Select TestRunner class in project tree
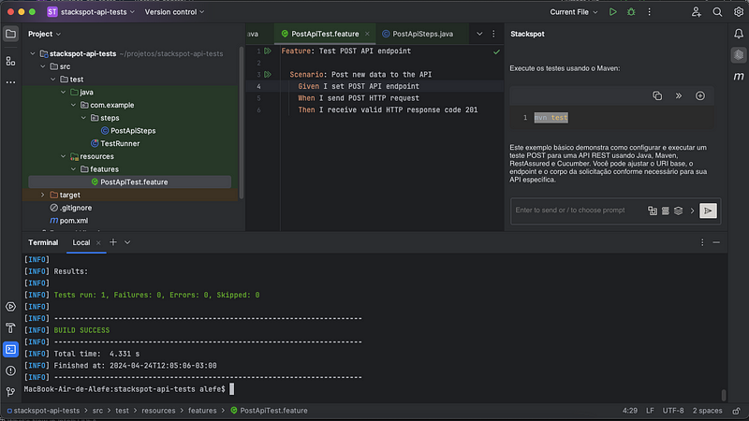749x421 pixels. point(115,144)
